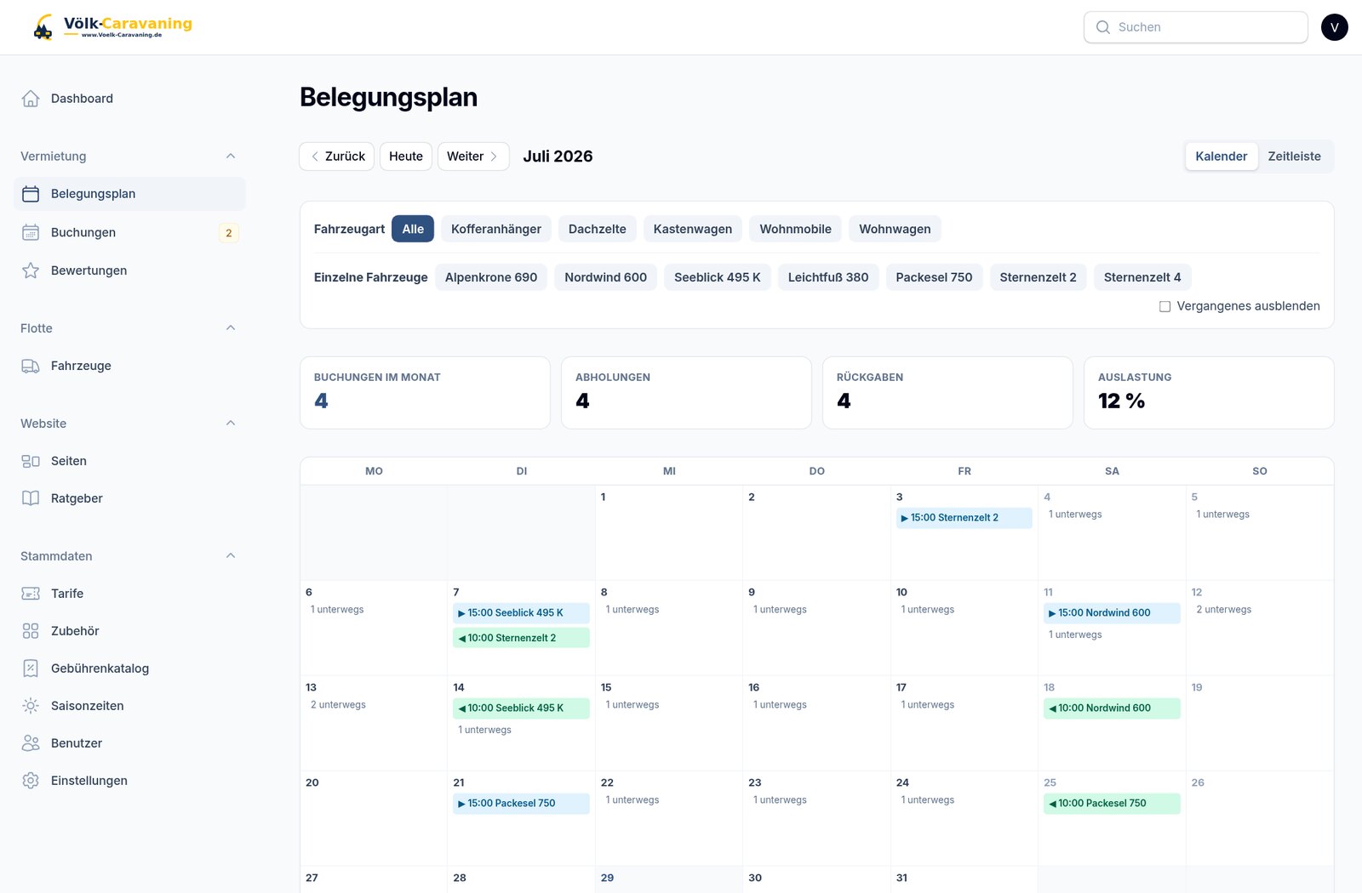Click the Völk-Caravaning logo
This screenshot has width=1362, height=893.
coord(112,27)
